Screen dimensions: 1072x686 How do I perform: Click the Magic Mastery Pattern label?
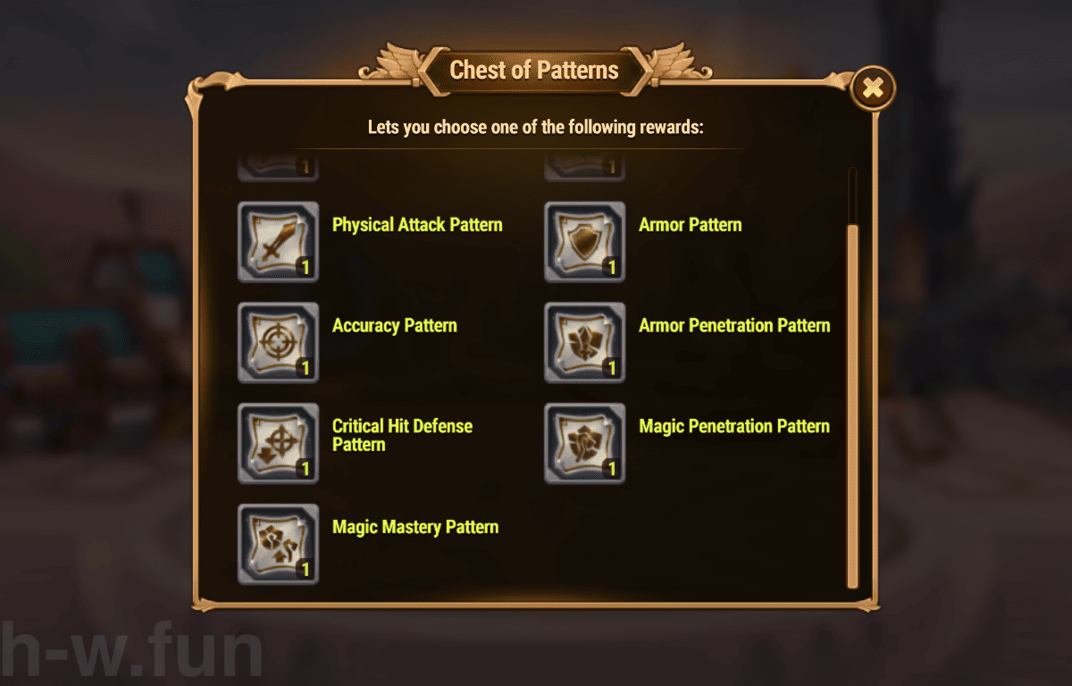click(x=415, y=527)
